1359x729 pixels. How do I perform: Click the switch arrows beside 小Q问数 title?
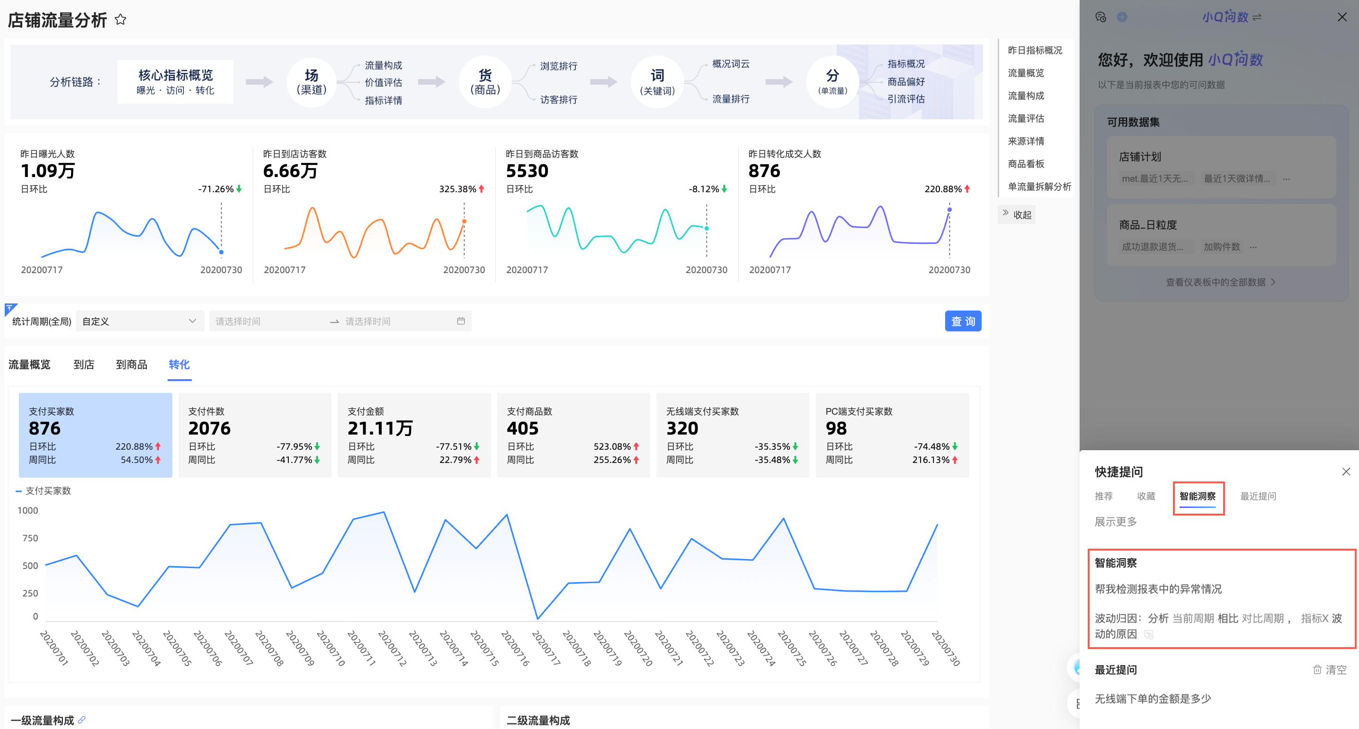(1257, 17)
